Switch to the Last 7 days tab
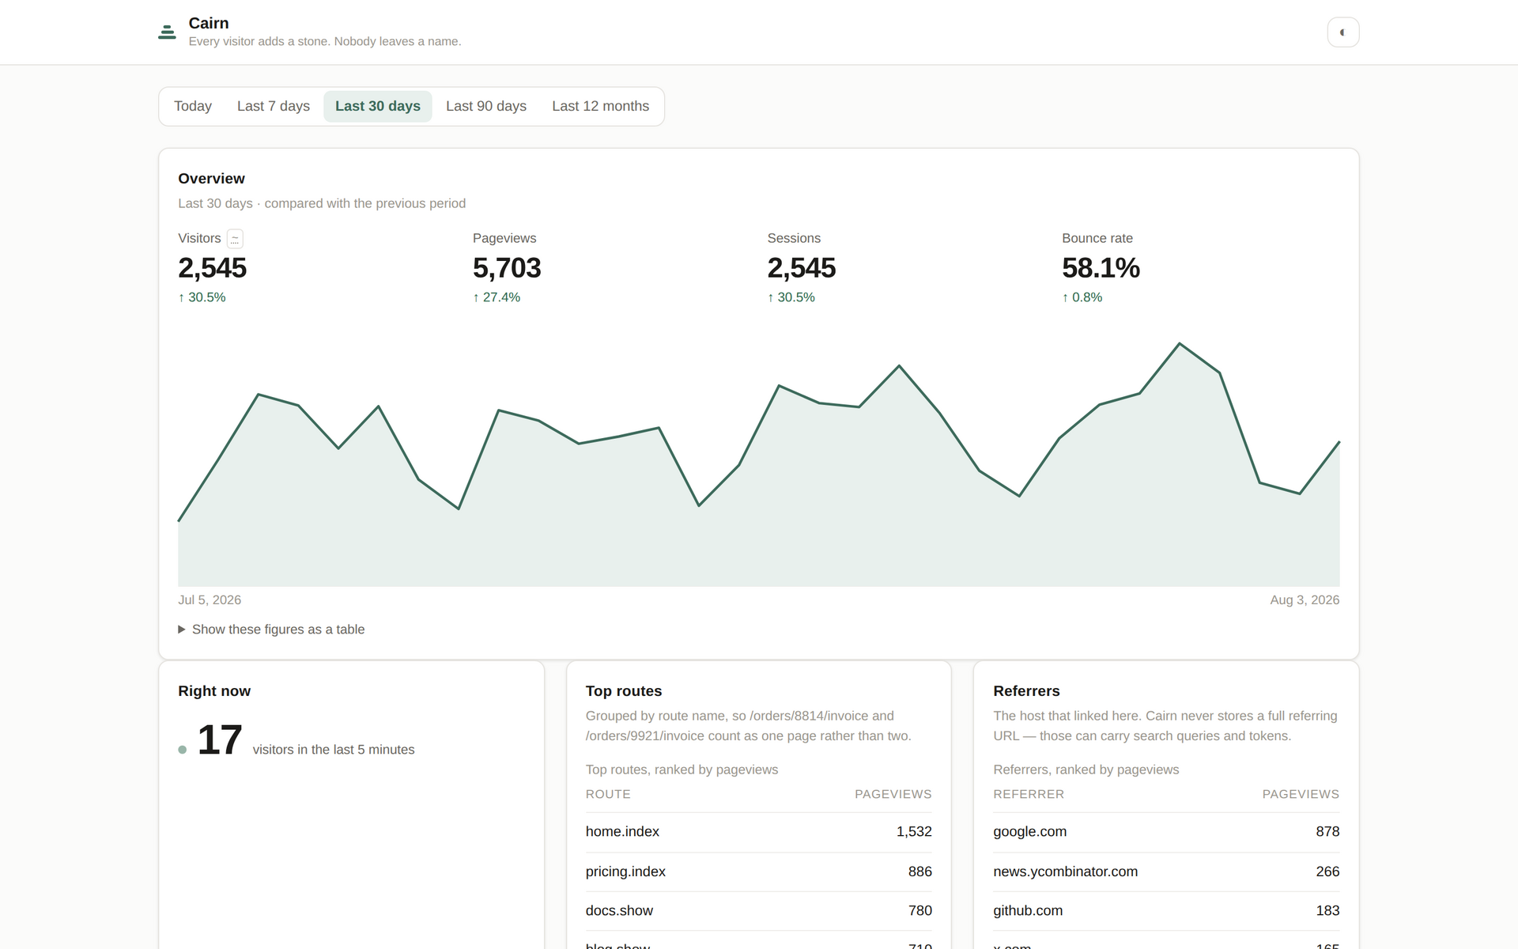Image resolution: width=1518 pixels, height=949 pixels. (x=274, y=106)
